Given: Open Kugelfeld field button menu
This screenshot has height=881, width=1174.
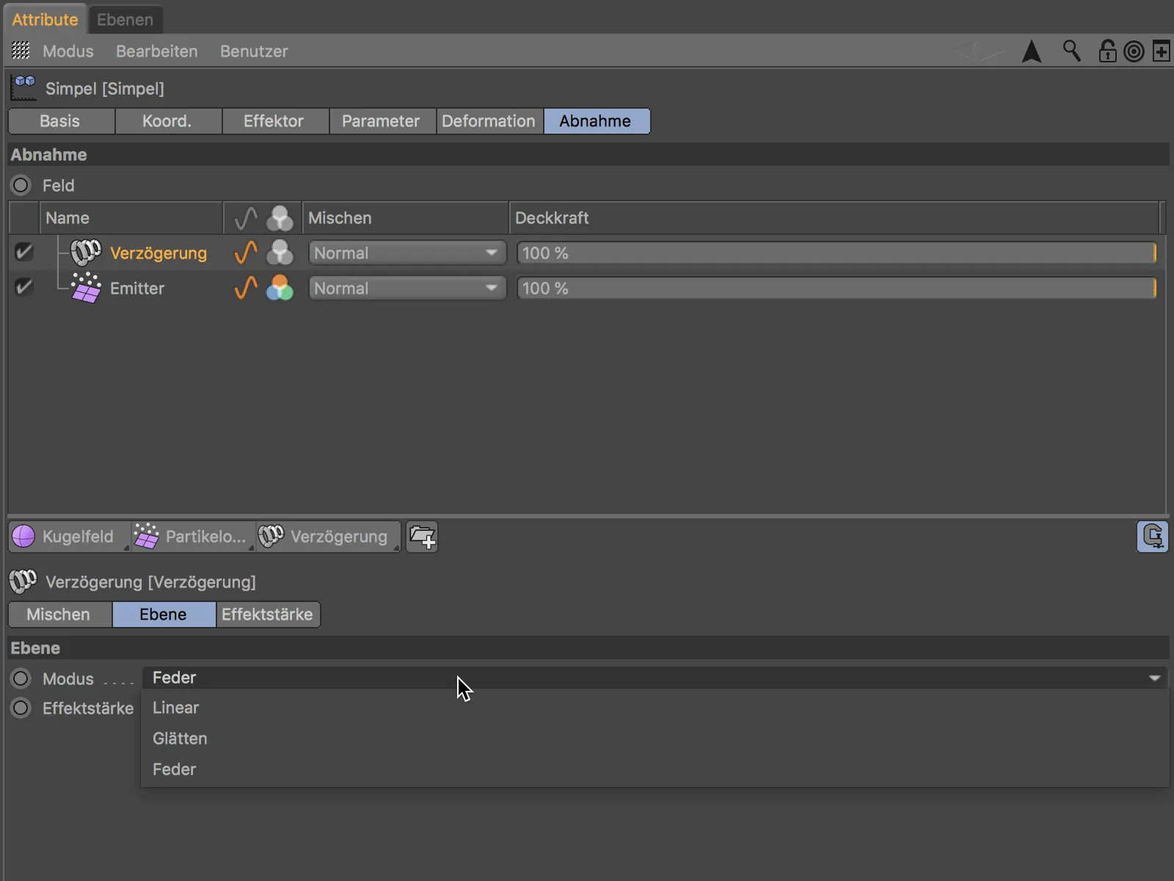Looking at the screenshot, I should tap(70, 537).
